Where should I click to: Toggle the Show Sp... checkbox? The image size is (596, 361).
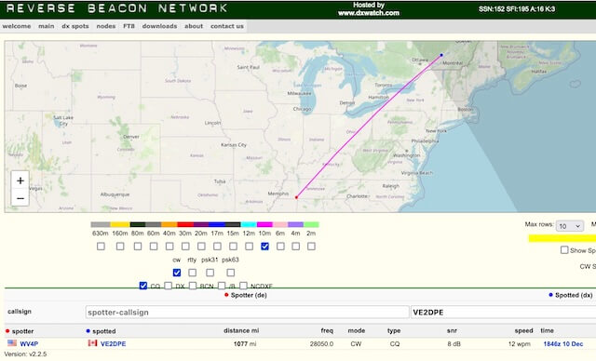(564, 249)
